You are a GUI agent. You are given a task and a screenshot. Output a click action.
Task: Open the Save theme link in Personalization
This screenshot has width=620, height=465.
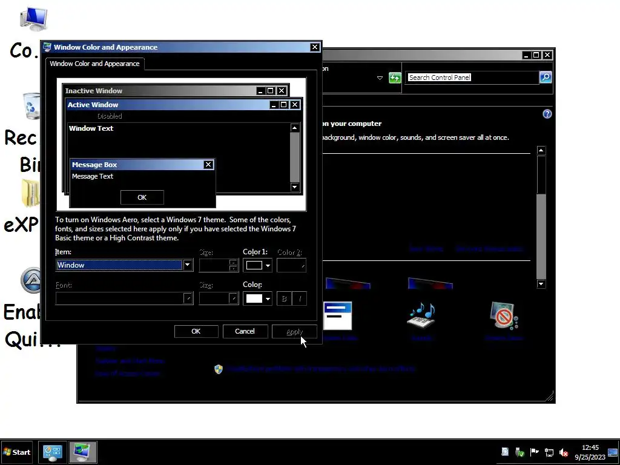pyautogui.click(x=426, y=249)
